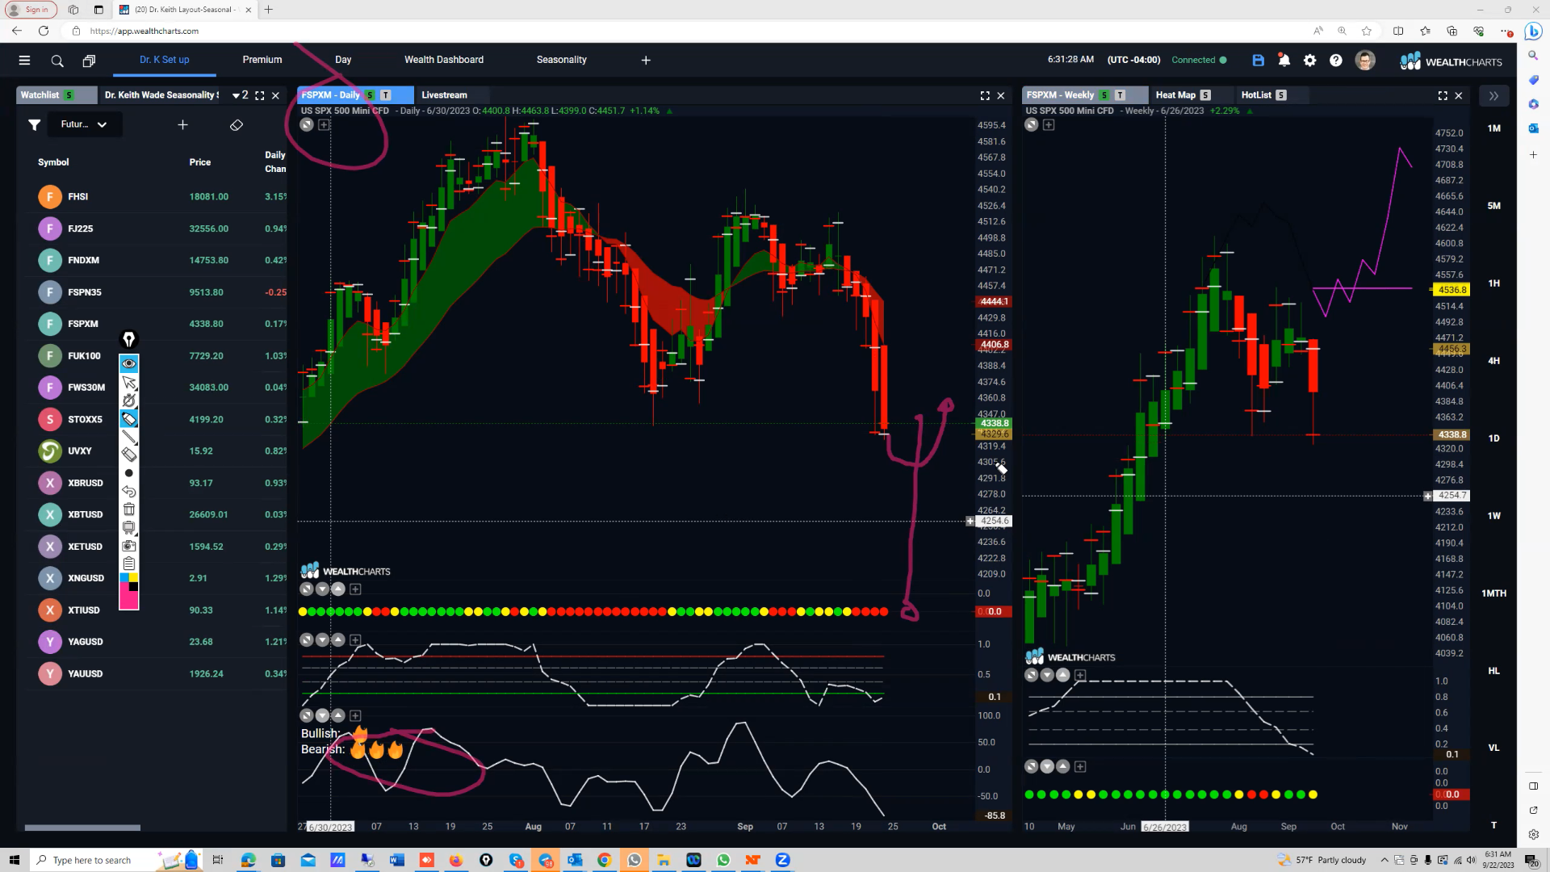Move daily dots indicator down arrow
Screen dimensions: 1550x872
click(x=323, y=589)
